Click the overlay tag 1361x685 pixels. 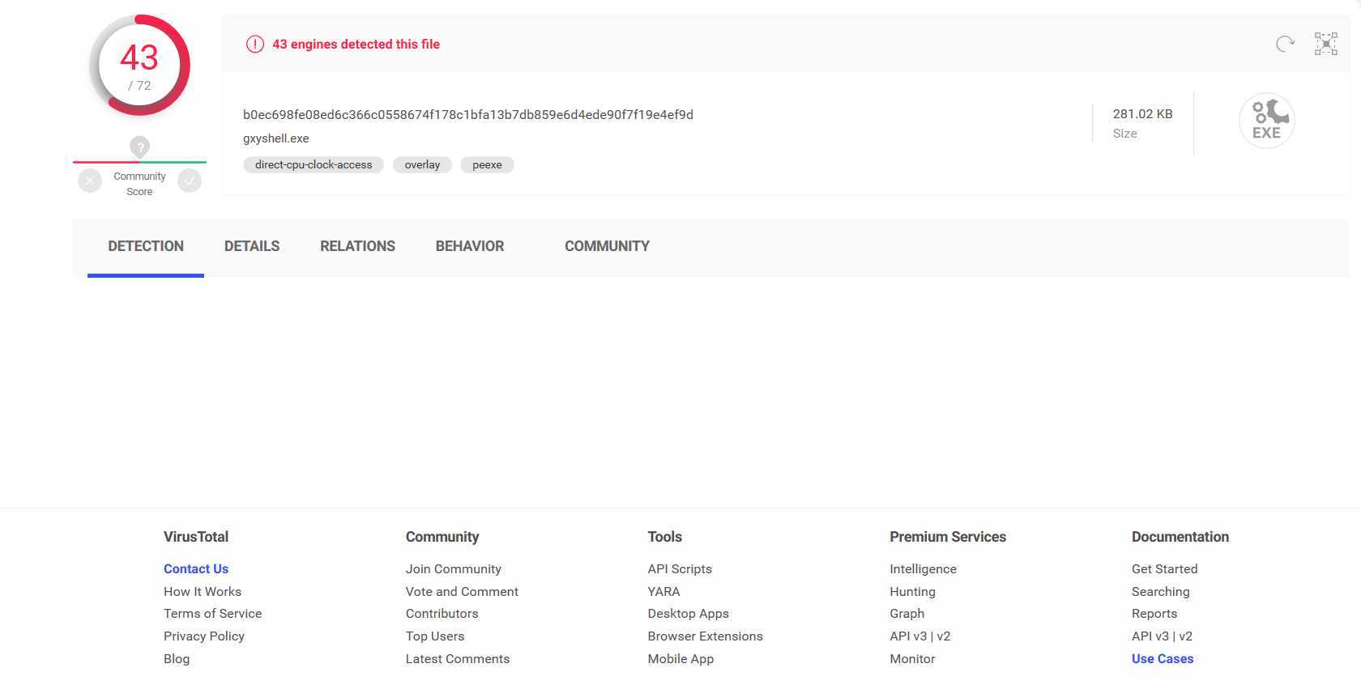point(422,164)
